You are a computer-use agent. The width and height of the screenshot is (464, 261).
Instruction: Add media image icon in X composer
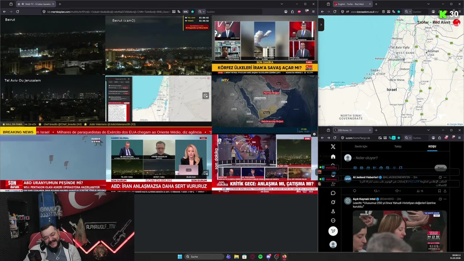(355, 168)
